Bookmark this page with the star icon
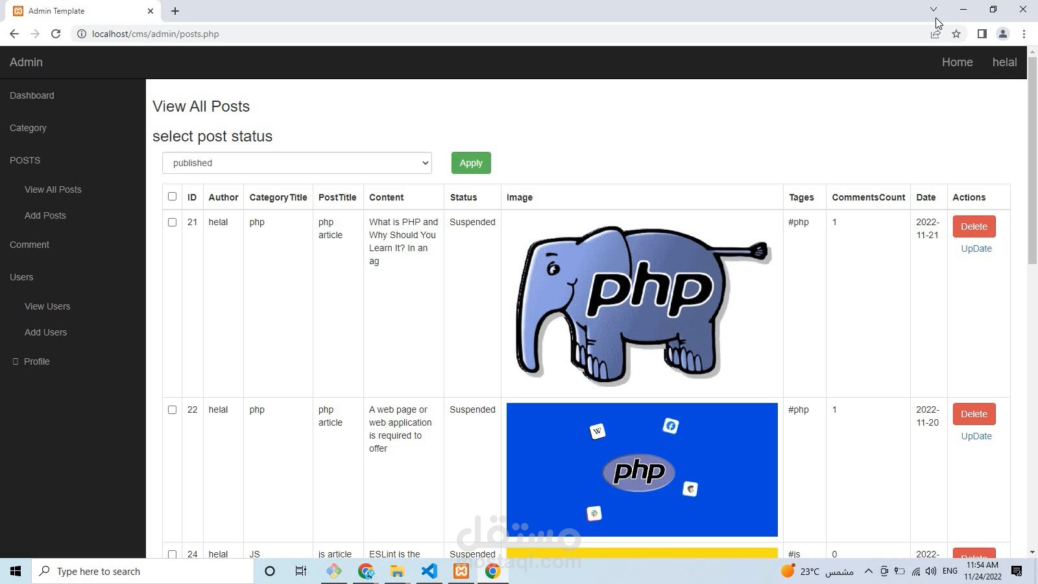The width and height of the screenshot is (1038, 584). (956, 34)
